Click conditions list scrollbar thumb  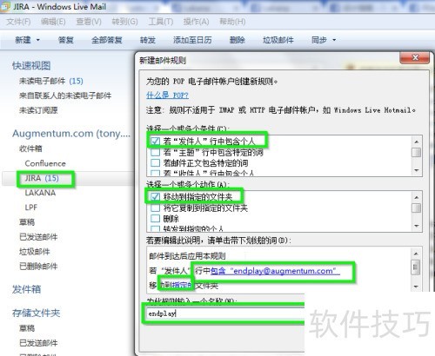[x=417, y=152]
